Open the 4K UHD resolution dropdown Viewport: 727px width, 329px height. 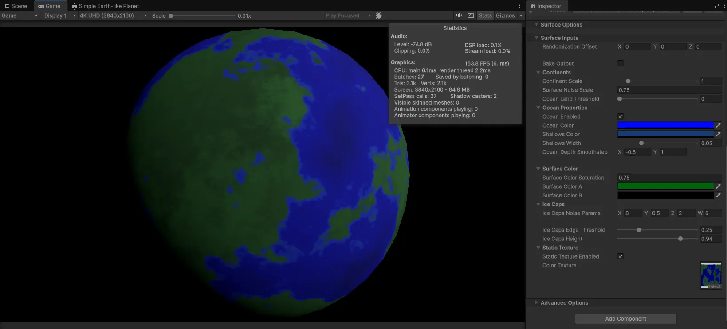(x=113, y=15)
